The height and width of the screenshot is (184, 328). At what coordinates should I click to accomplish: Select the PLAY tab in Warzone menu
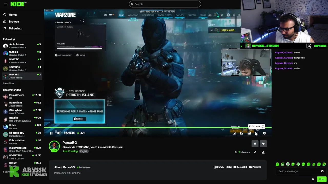(x=121, y=15)
